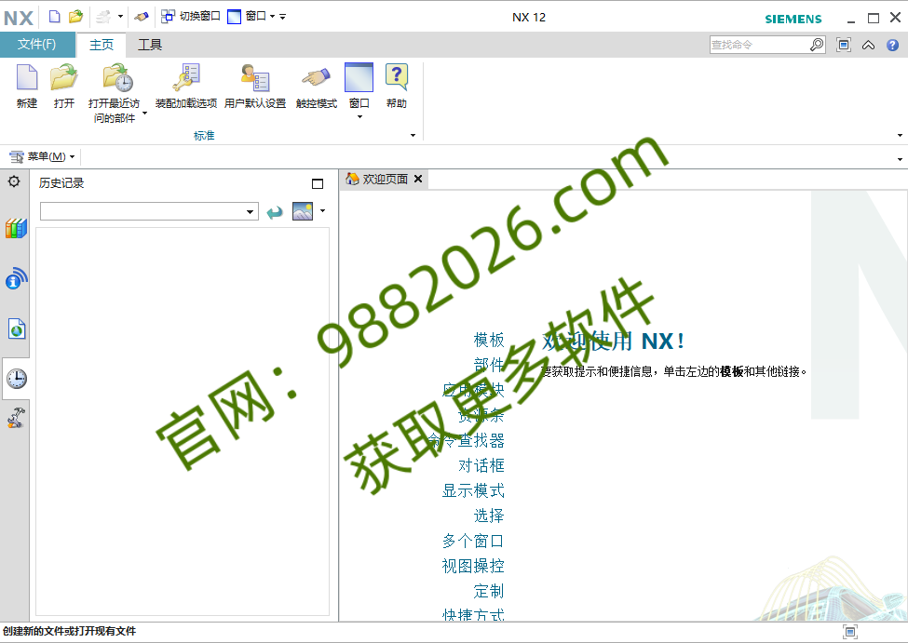Click the teal return arrow in History panel
This screenshot has height=643, width=908.
[x=275, y=212]
